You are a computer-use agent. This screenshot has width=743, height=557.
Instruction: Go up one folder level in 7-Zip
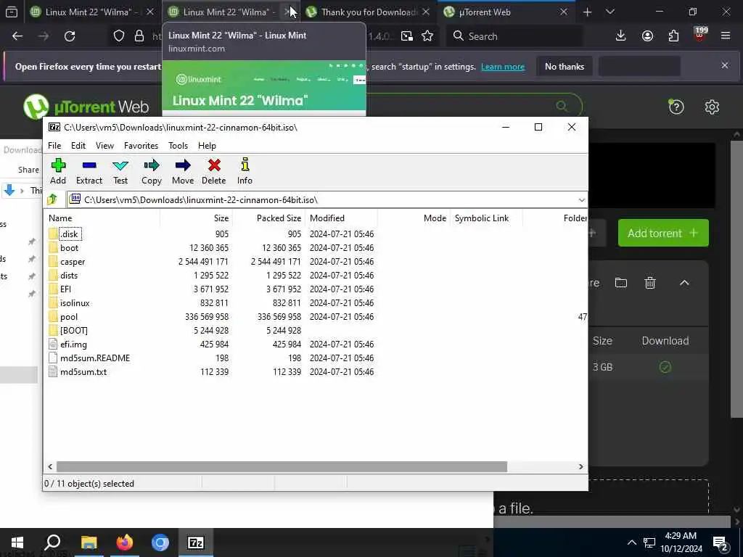(x=52, y=199)
